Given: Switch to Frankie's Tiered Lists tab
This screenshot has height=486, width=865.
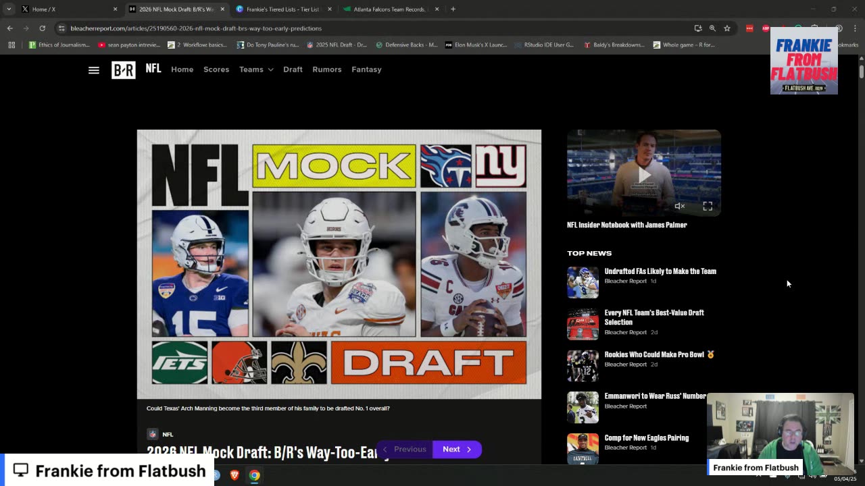Looking at the screenshot, I should coord(282,9).
